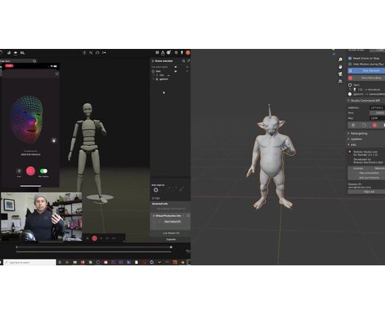Select the face mesh row in Blender Rokoko panel
Screen dimensions: 385x315
coord(366,94)
